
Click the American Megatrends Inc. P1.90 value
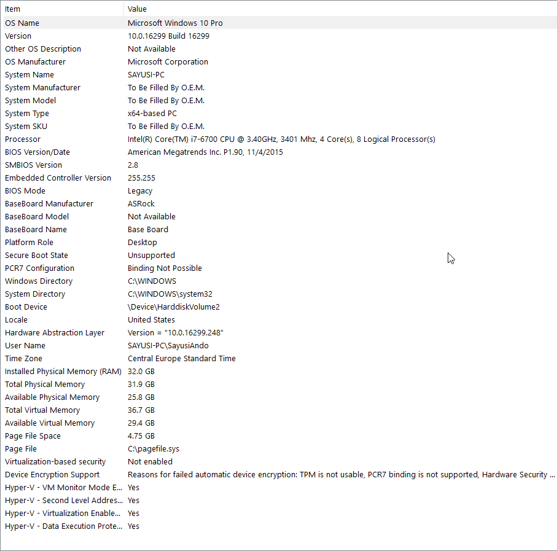pos(205,152)
